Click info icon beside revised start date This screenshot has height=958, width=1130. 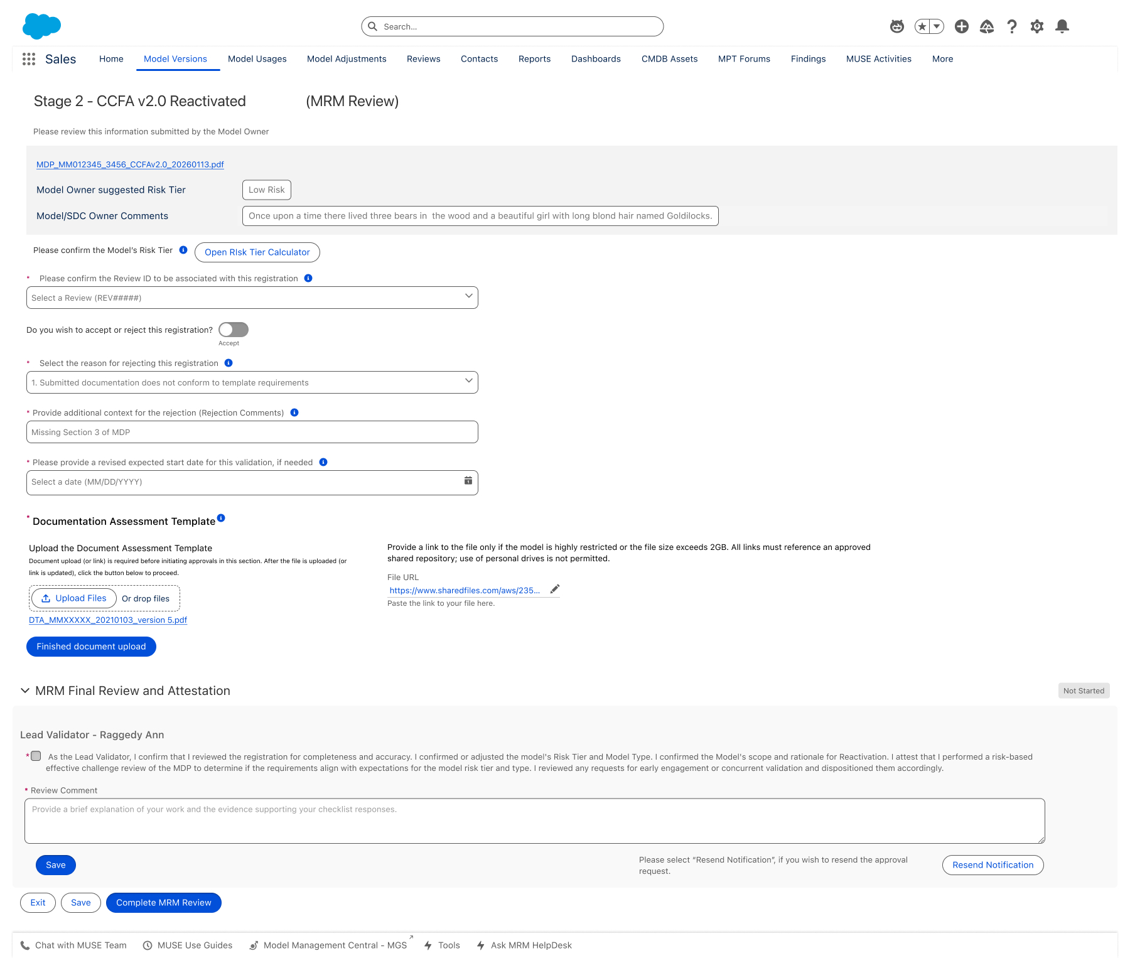coord(323,462)
